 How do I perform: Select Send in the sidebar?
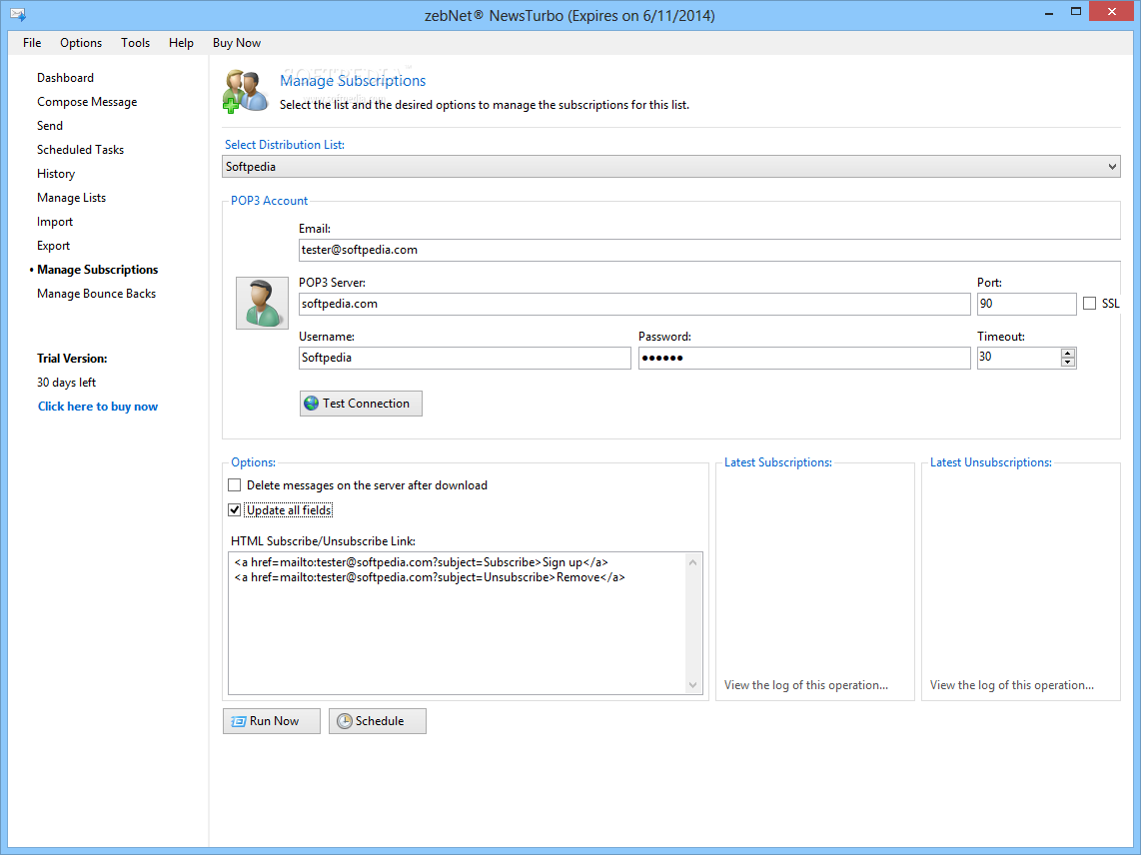[50, 126]
